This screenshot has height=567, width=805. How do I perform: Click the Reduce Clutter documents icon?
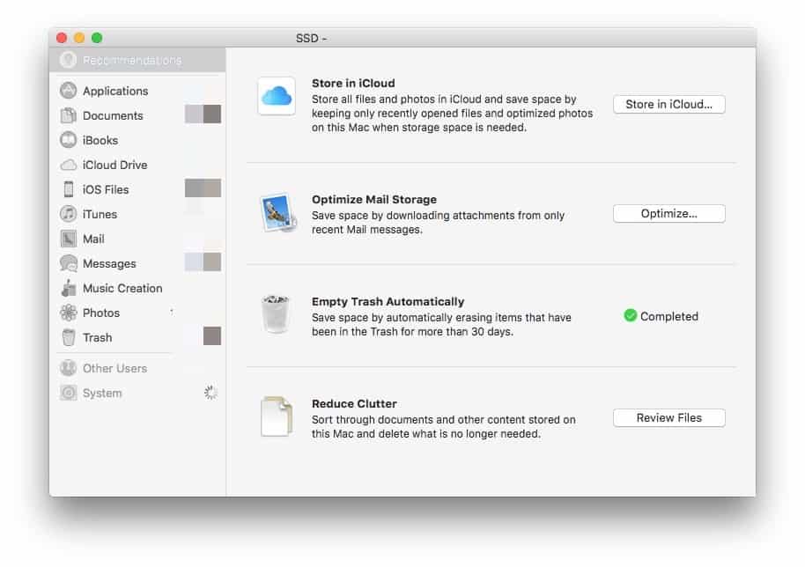tap(277, 416)
